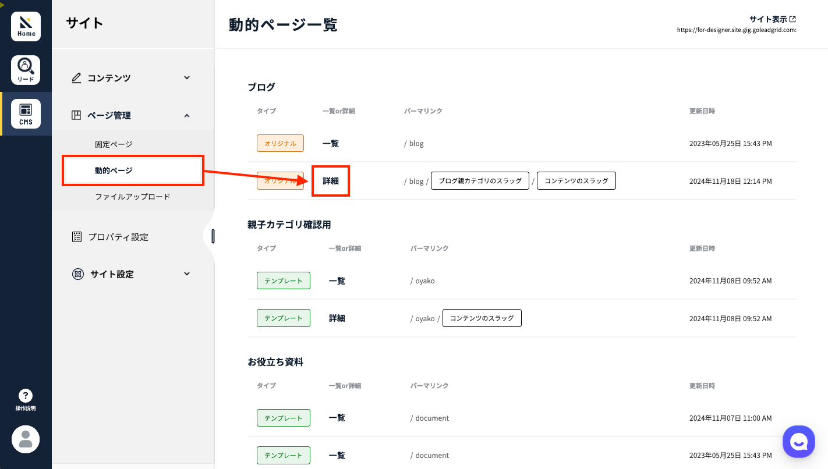Click コンテンツのスラッグ tag in the oyako row

482,318
